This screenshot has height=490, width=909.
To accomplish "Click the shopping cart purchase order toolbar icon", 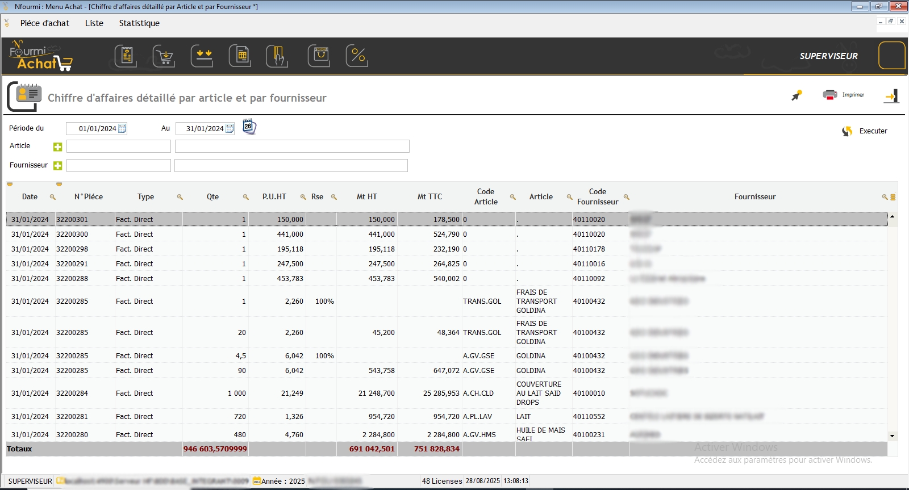I will [164, 56].
